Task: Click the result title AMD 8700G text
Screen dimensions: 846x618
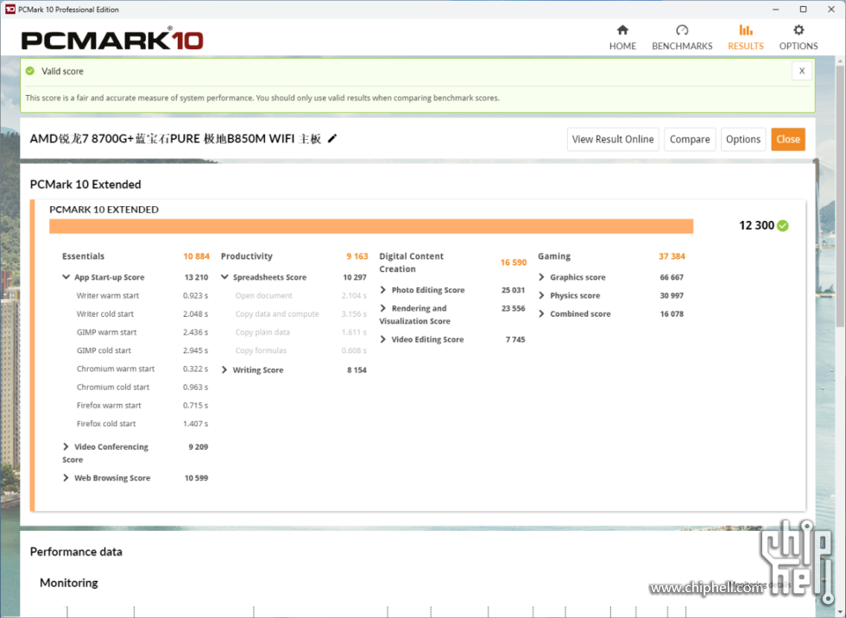Action: tap(175, 139)
